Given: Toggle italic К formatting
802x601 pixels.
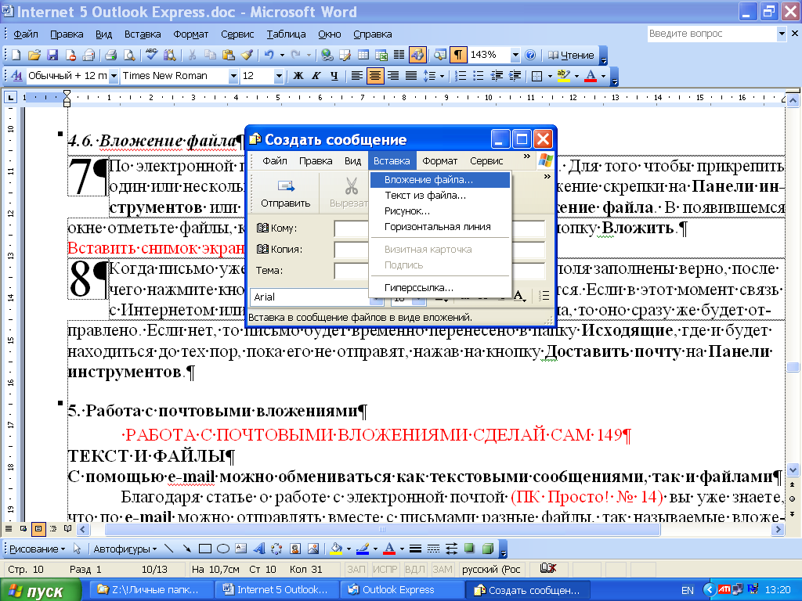Looking at the screenshot, I should (x=316, y=76).
